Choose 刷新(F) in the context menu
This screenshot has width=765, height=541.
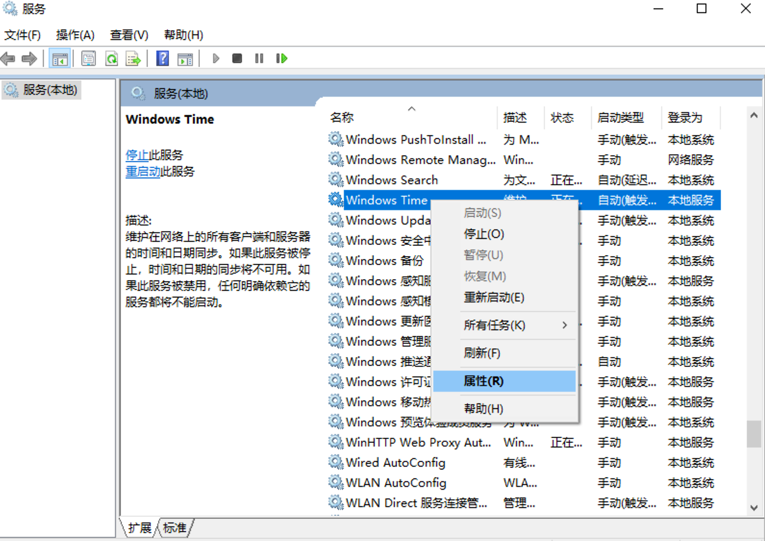[505, 353]
